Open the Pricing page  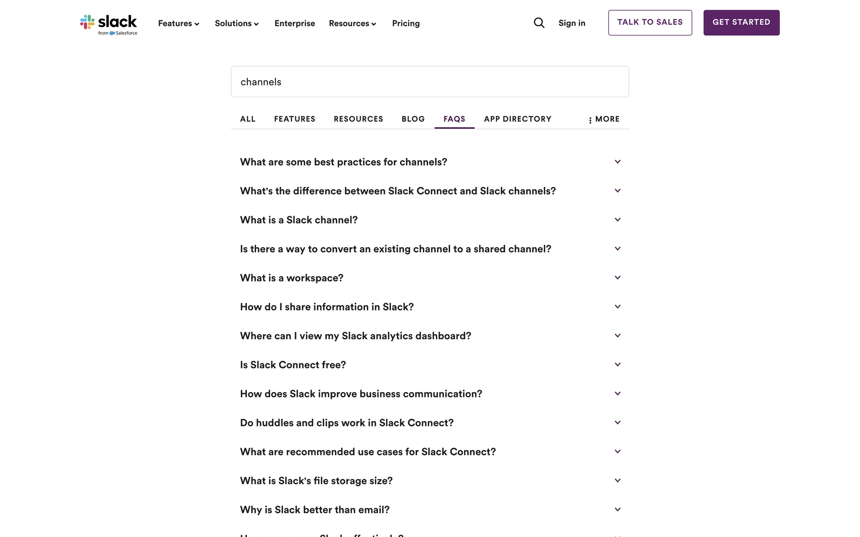(x=406, y=23)
